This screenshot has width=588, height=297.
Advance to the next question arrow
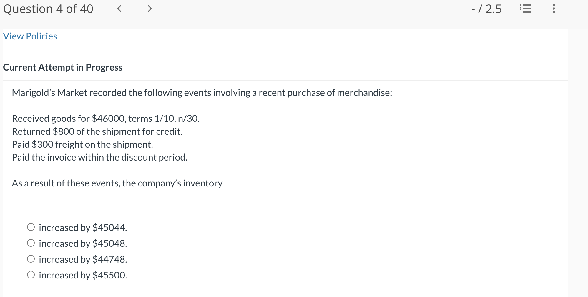coord(150,9)
